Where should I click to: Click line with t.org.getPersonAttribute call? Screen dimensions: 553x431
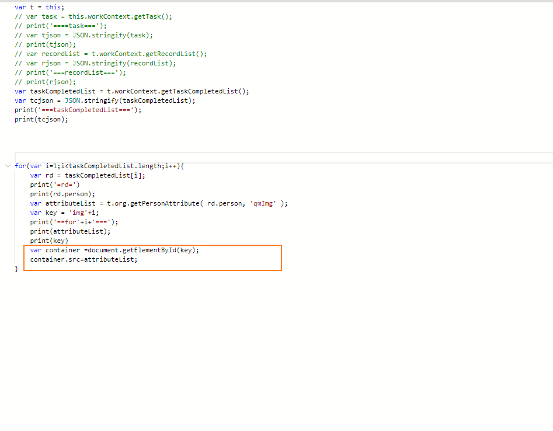tap(159, 203)
